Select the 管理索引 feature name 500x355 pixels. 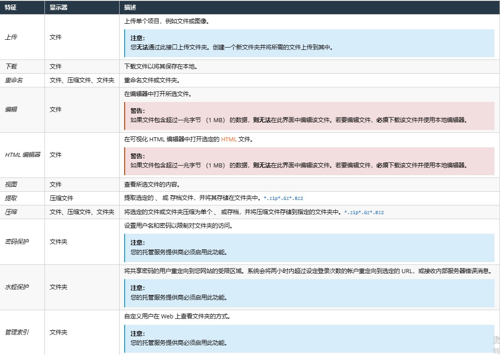16,333
